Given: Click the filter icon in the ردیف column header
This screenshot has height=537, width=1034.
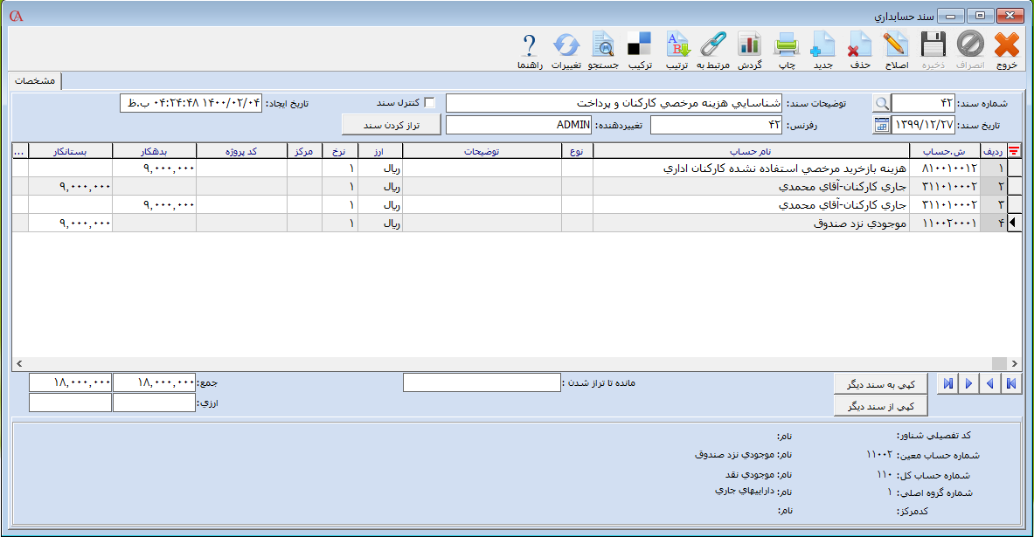Looking at the screenshot, I should (x=1013, y=150).
